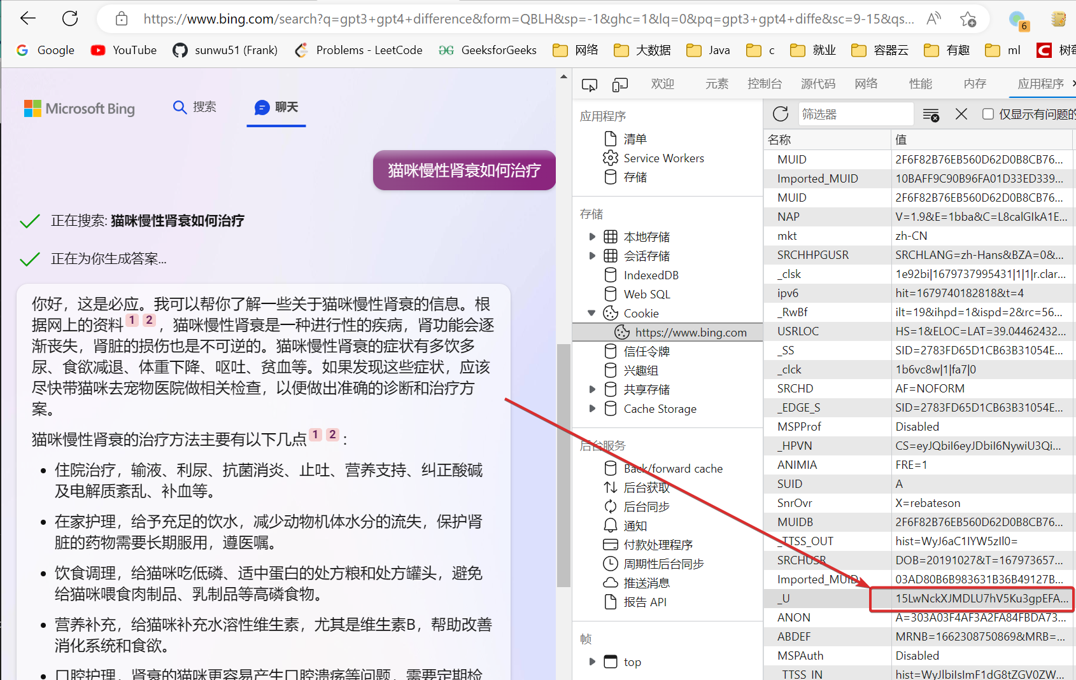Open GeeksforGeeks bookmark
Viewport: 1076px width, 680px height.
coord(488,50)
